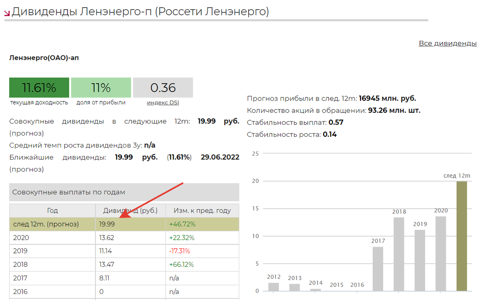
Task: Click the 11.14 dividend value
Action: click(105, 251)
